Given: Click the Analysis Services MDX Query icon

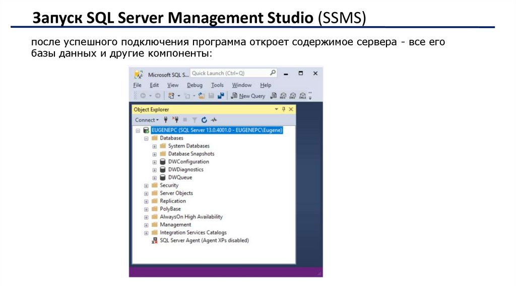Looking at the screenshot, I should [283, 96].
